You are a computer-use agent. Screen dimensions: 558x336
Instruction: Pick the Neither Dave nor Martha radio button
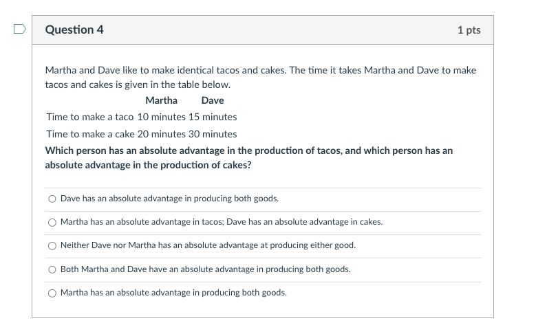click(52, 246)
